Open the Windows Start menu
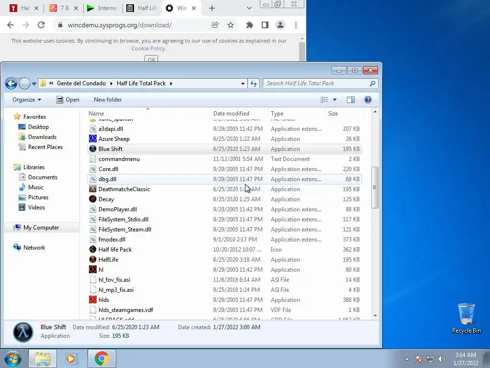The image size is (490, 368). (12, 358)
